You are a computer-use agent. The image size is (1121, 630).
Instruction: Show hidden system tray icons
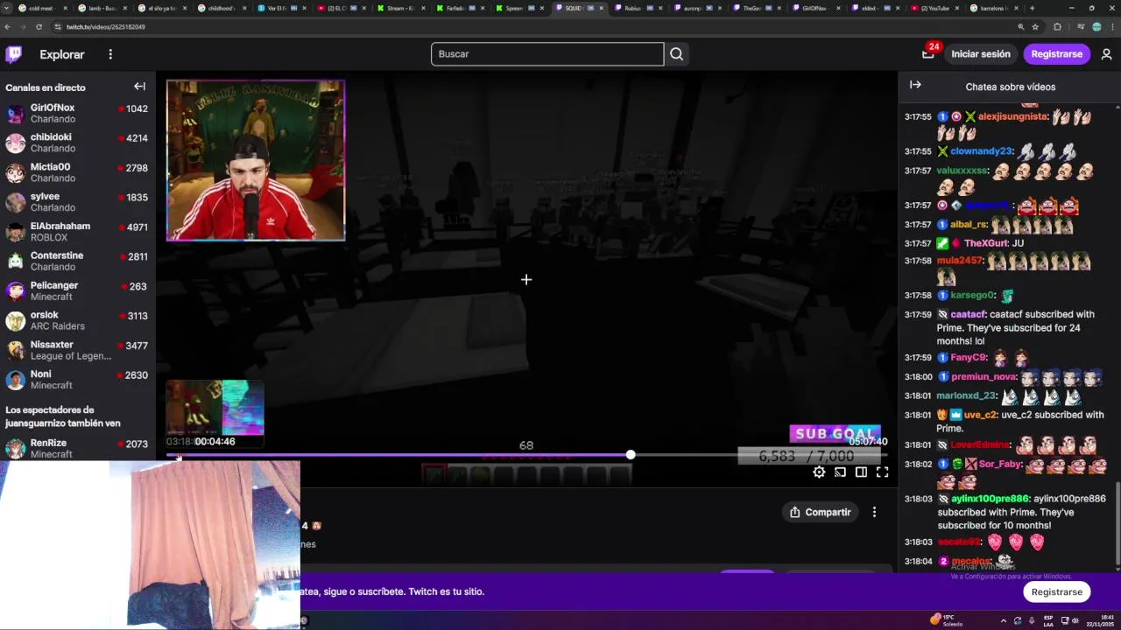(x=1004, y=620)
